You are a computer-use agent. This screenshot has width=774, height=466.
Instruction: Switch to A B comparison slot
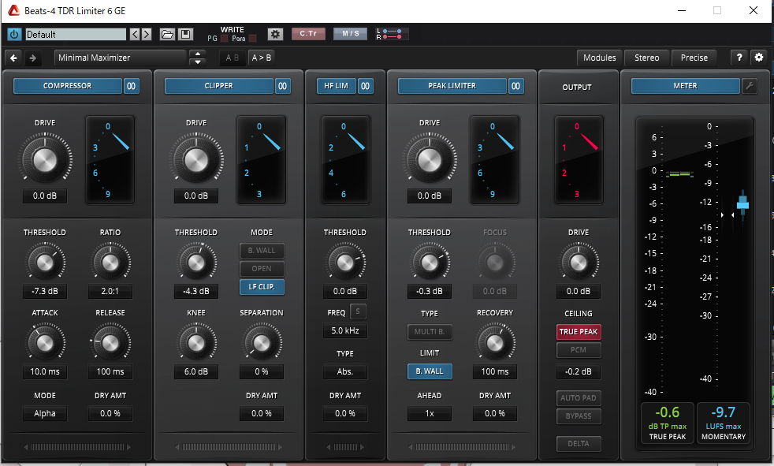tap(232, 58)
